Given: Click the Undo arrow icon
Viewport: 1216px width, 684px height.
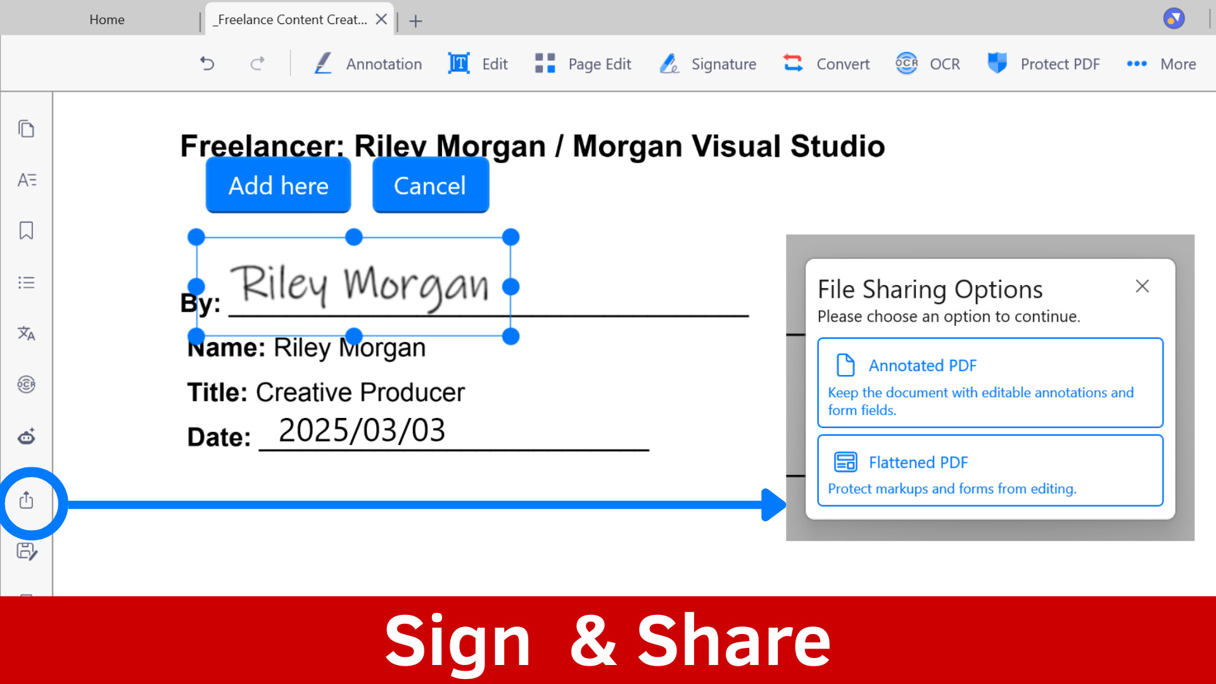Looking at the screenshot, I should 207,63.
